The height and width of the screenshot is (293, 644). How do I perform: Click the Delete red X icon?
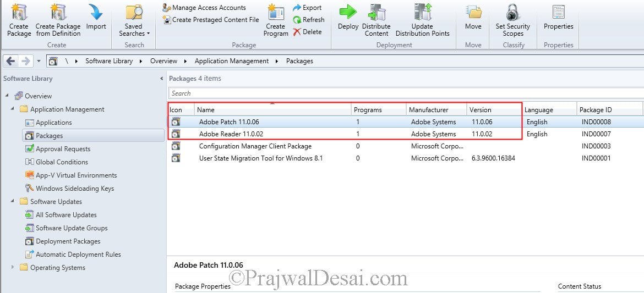click(297, 31)
